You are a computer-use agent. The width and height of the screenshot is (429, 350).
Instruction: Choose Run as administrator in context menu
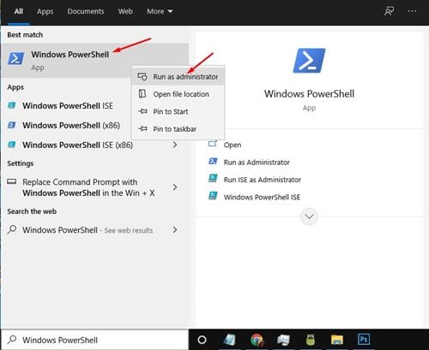click(178, 76)
